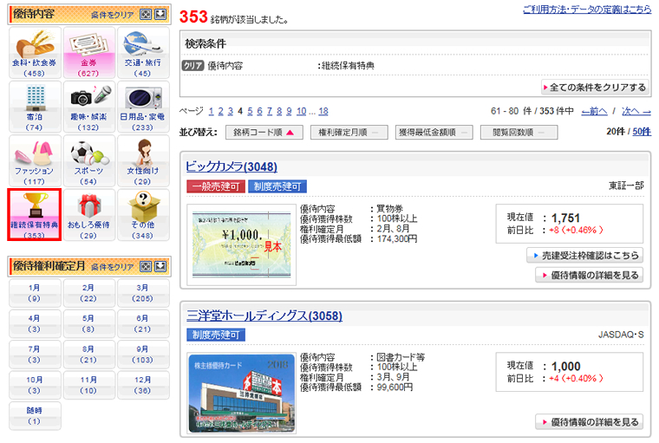Select the おもしろ優待 gift box category icon
659x443 pixels.
[x=89, y=215]
